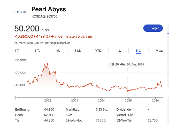Select the 1 M. chart range
This screenshot has height=129, width=169.
57,51
